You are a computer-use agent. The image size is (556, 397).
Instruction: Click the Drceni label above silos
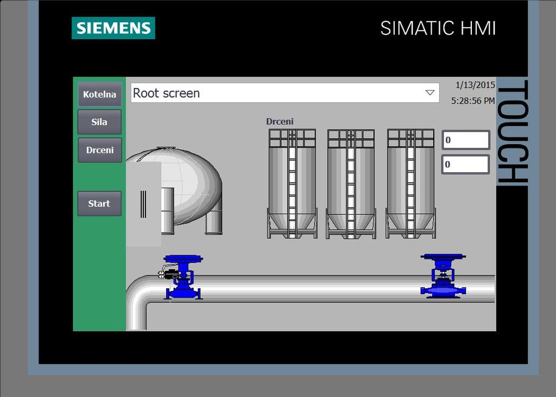(280, 121)
